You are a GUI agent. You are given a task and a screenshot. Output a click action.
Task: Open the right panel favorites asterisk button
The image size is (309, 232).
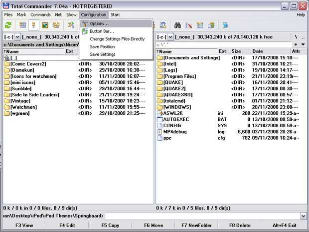[296, 44]
